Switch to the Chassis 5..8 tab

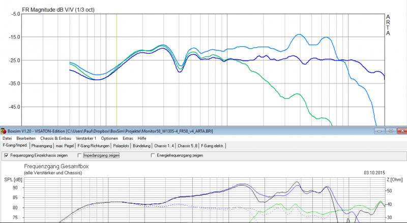click(187, 146)
